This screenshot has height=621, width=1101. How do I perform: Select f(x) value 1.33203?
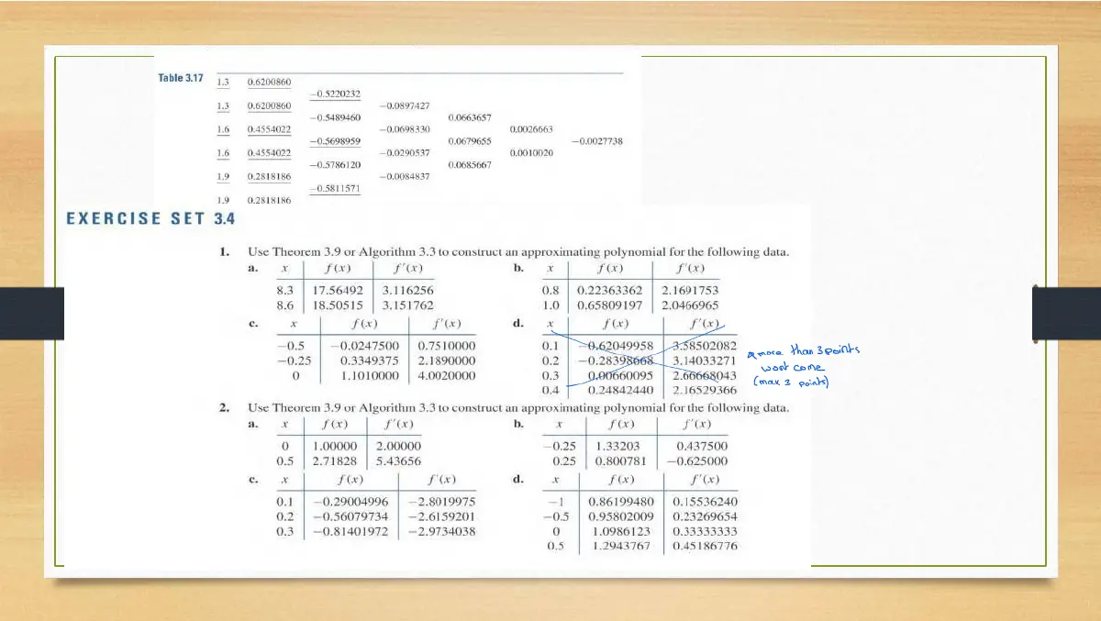(617, 446)
